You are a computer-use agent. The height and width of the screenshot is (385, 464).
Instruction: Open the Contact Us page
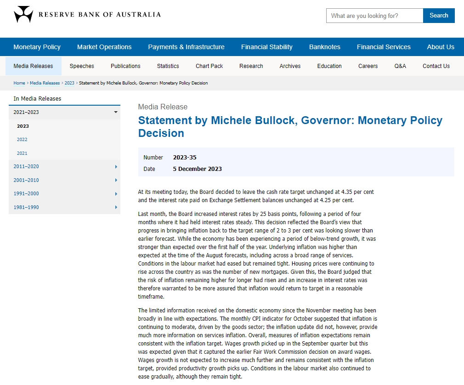tap(436, 66)
